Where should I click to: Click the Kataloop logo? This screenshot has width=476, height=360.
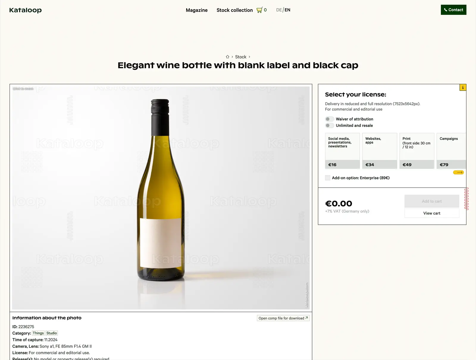tap(26, 10)
